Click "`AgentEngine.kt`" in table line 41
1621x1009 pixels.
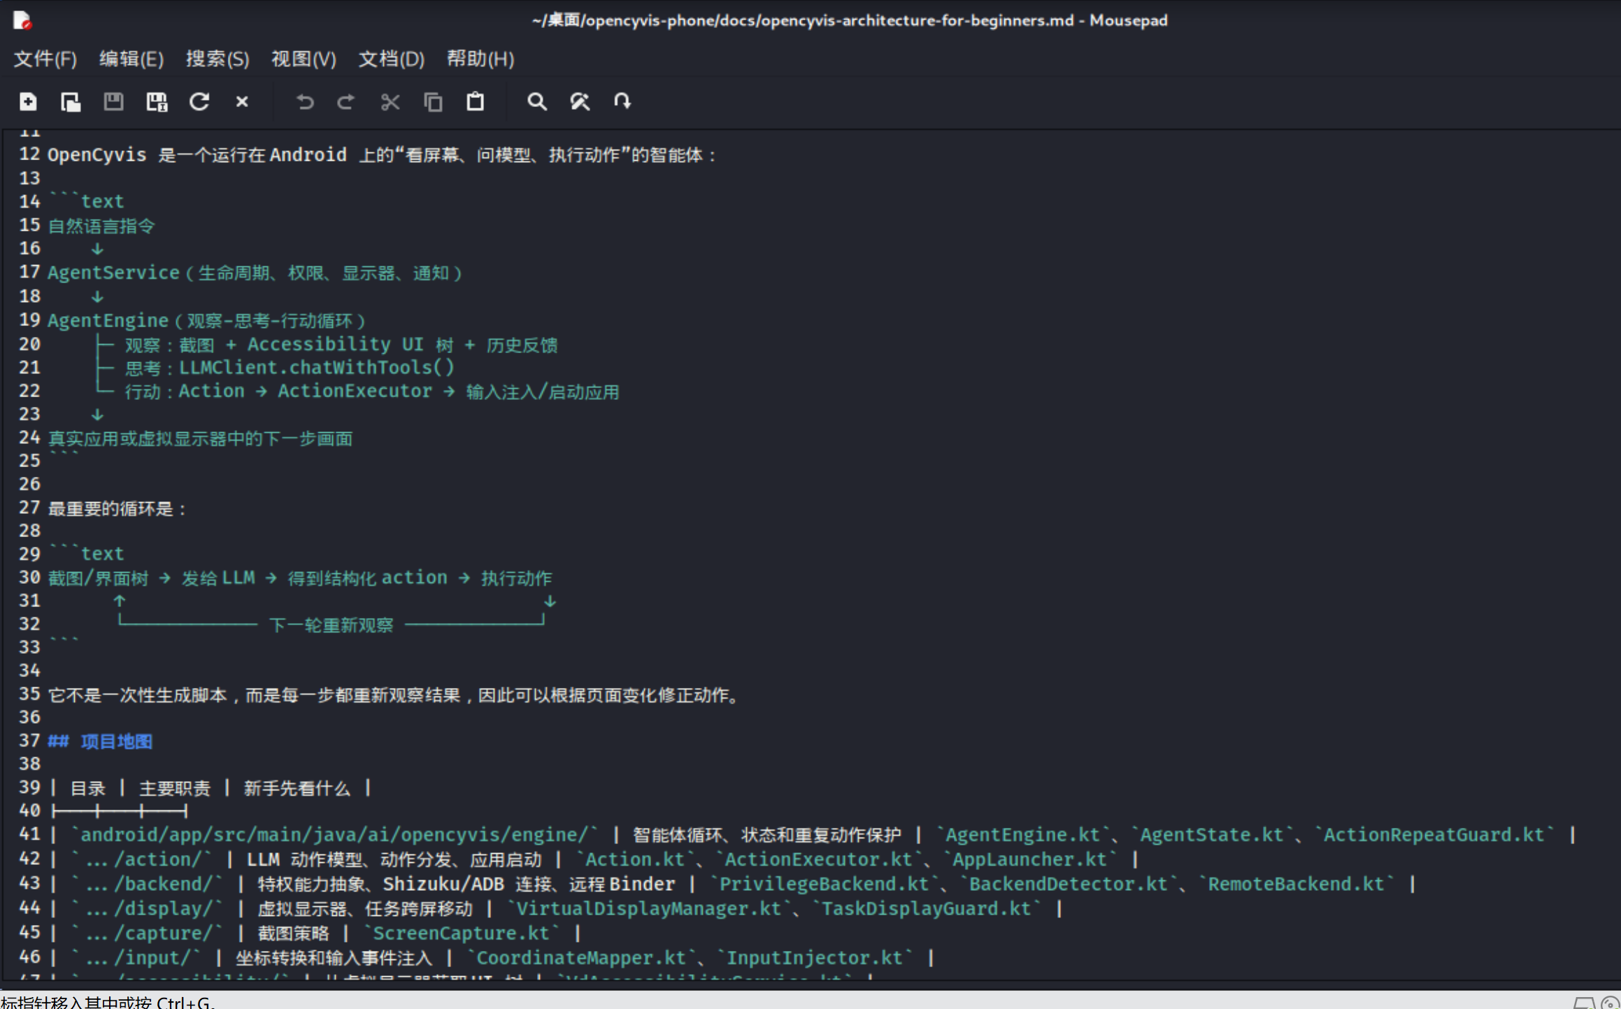pyautogui.click(x=1022, y=835)
